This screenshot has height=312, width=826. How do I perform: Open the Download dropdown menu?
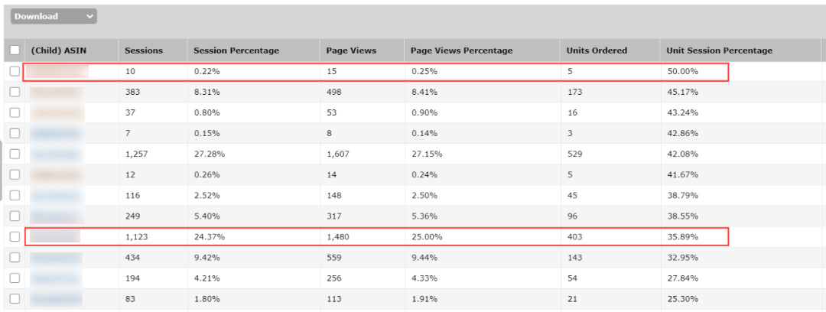[x=54, y=16]
